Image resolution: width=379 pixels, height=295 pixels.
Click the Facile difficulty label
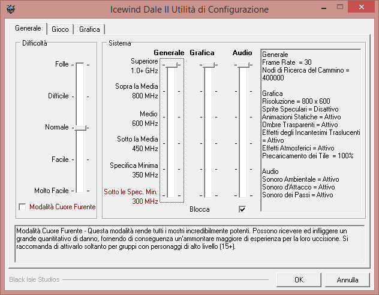(60, 159)
